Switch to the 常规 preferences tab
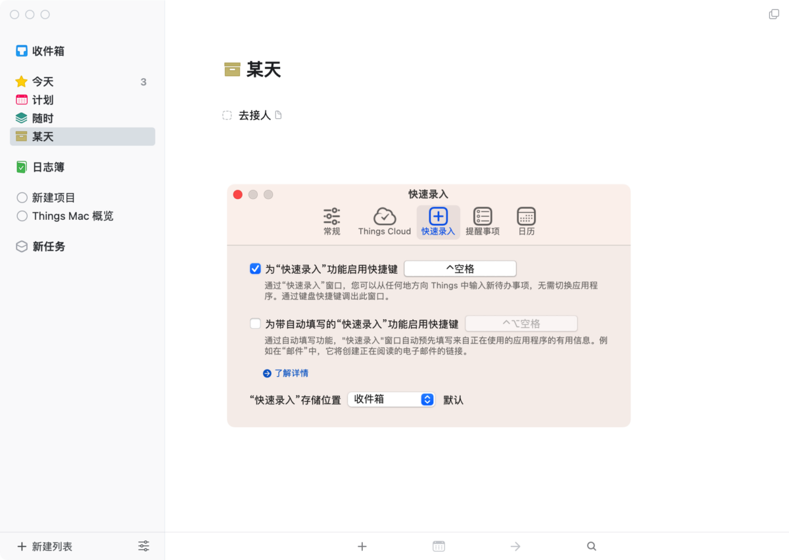 [x=332, y=222]
